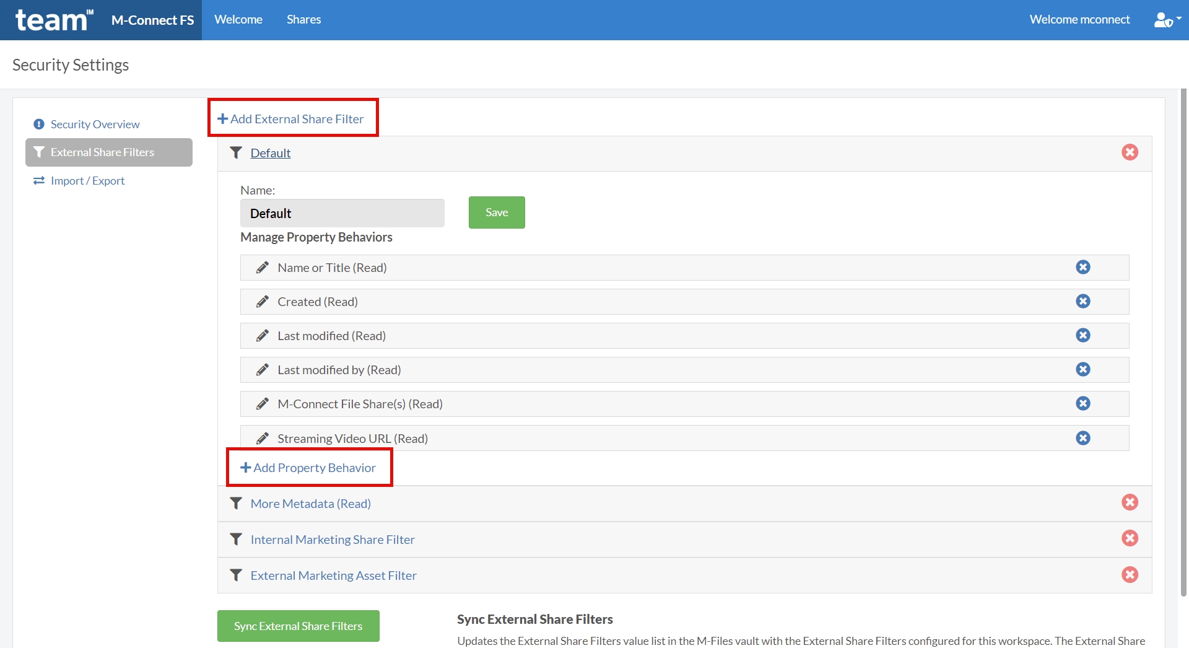Expand the More Metadata (Read) filter
This screenshot has height=648, width=1189.
[x=310, y=503]
